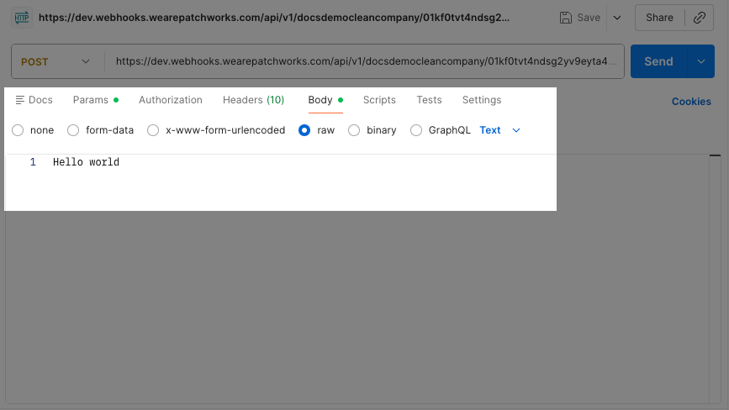Expand the Send button dropdown arrow
729x410 pixels.
coord(700,61)
